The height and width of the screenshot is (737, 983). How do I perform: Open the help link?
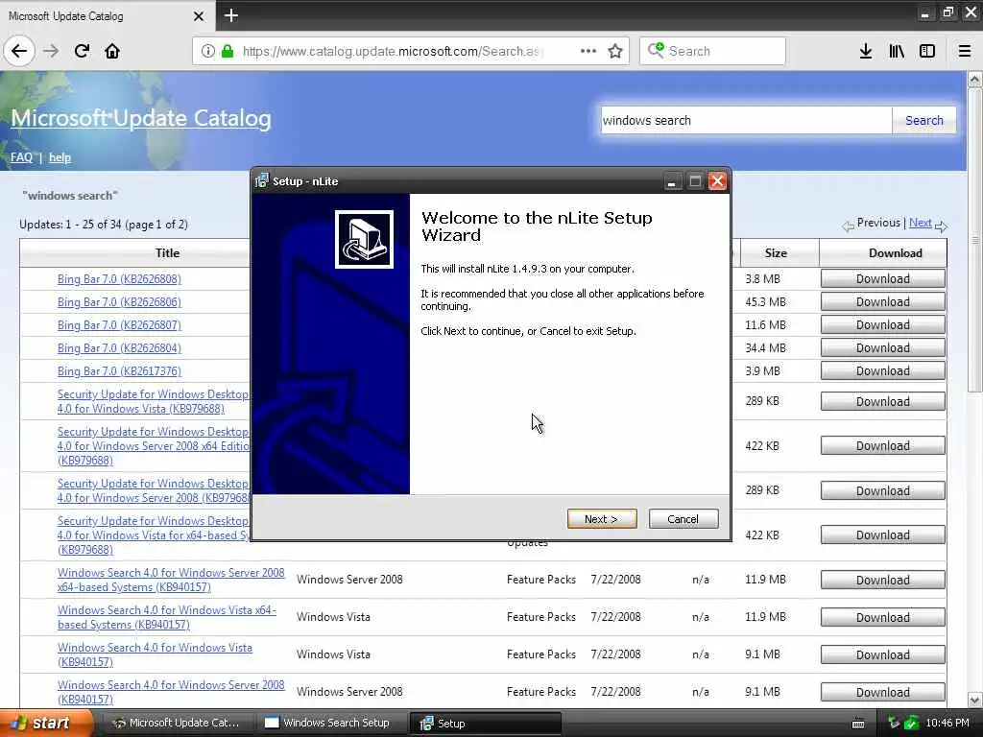point(60,157)
